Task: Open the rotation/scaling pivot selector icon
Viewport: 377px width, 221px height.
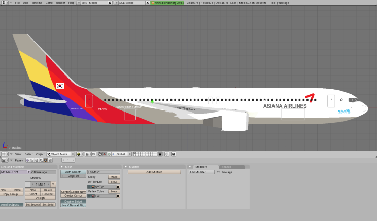Action: (x=87, y=154)
